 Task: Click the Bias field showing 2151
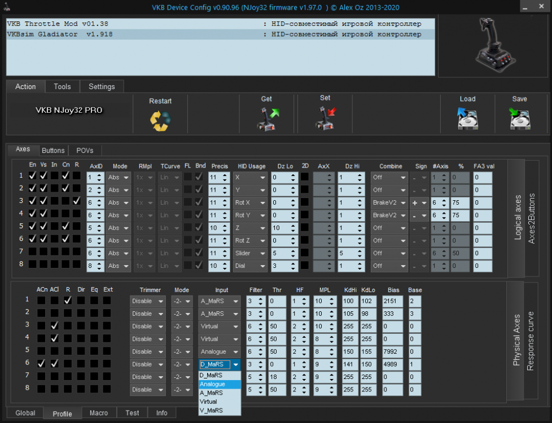tap(392, 301)
